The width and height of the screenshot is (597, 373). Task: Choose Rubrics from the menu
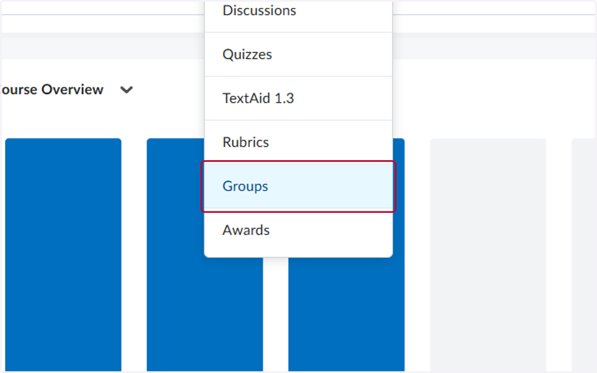pos(298,142)
